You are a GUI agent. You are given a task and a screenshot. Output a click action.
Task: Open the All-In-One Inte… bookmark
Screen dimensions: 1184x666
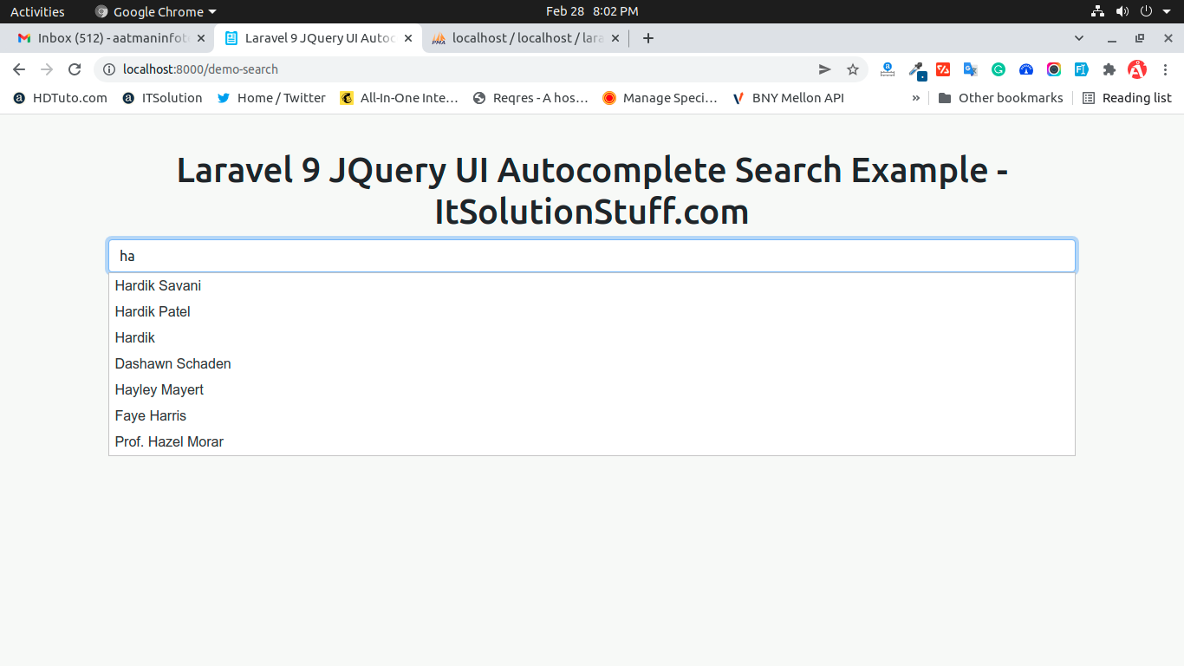(x=399, y=98)
